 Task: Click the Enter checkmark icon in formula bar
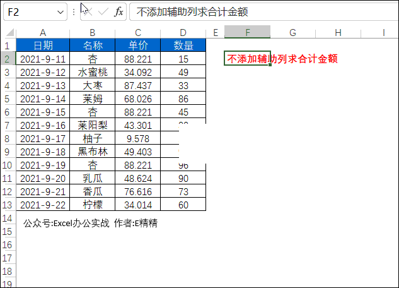point(103,12)
